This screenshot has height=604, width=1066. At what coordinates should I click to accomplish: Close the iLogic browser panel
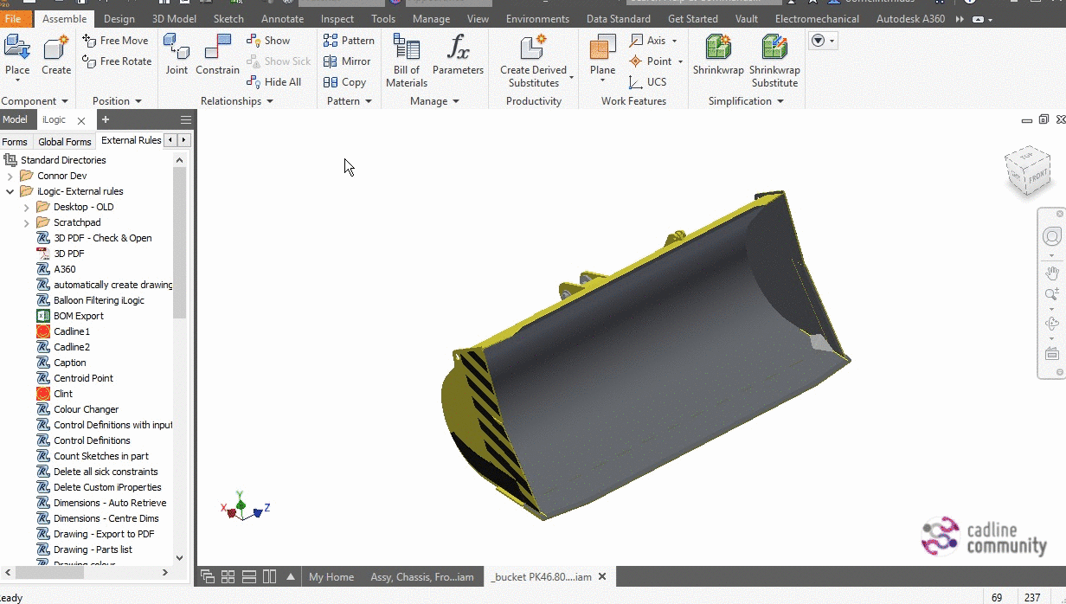81,121
